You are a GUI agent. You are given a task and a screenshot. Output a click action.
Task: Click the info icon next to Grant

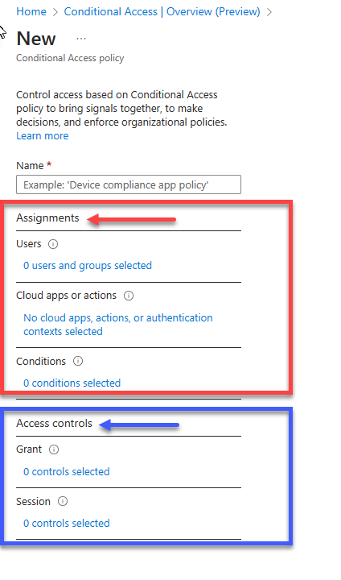(x=54, y=449)
